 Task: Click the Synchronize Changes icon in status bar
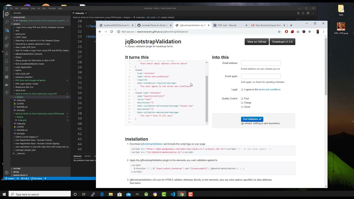coord(18,179)
